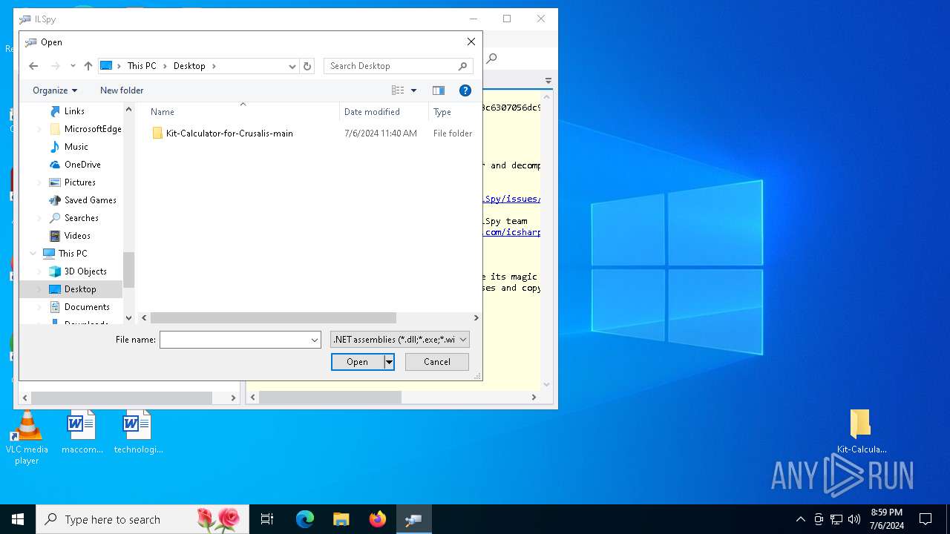Open the notification center
This screenshot has width=950, height=534.
pyautogui.click(x=926, y=519)
